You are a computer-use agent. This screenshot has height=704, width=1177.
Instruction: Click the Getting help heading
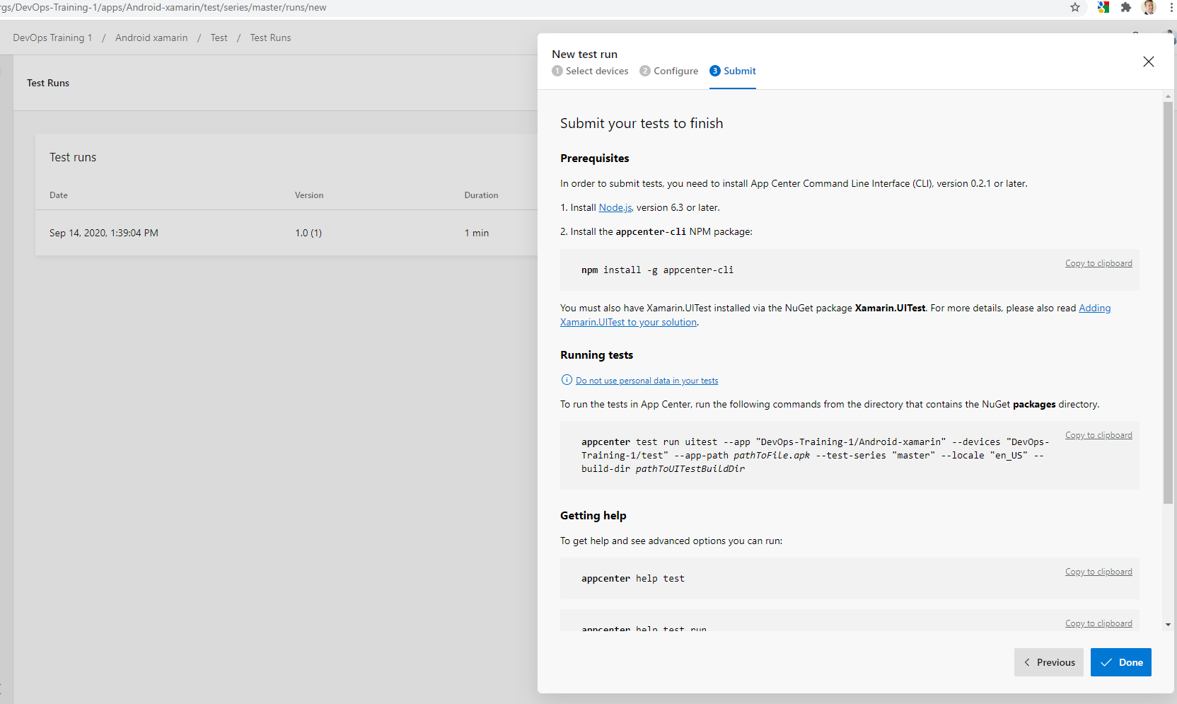(x=593, y=516)
